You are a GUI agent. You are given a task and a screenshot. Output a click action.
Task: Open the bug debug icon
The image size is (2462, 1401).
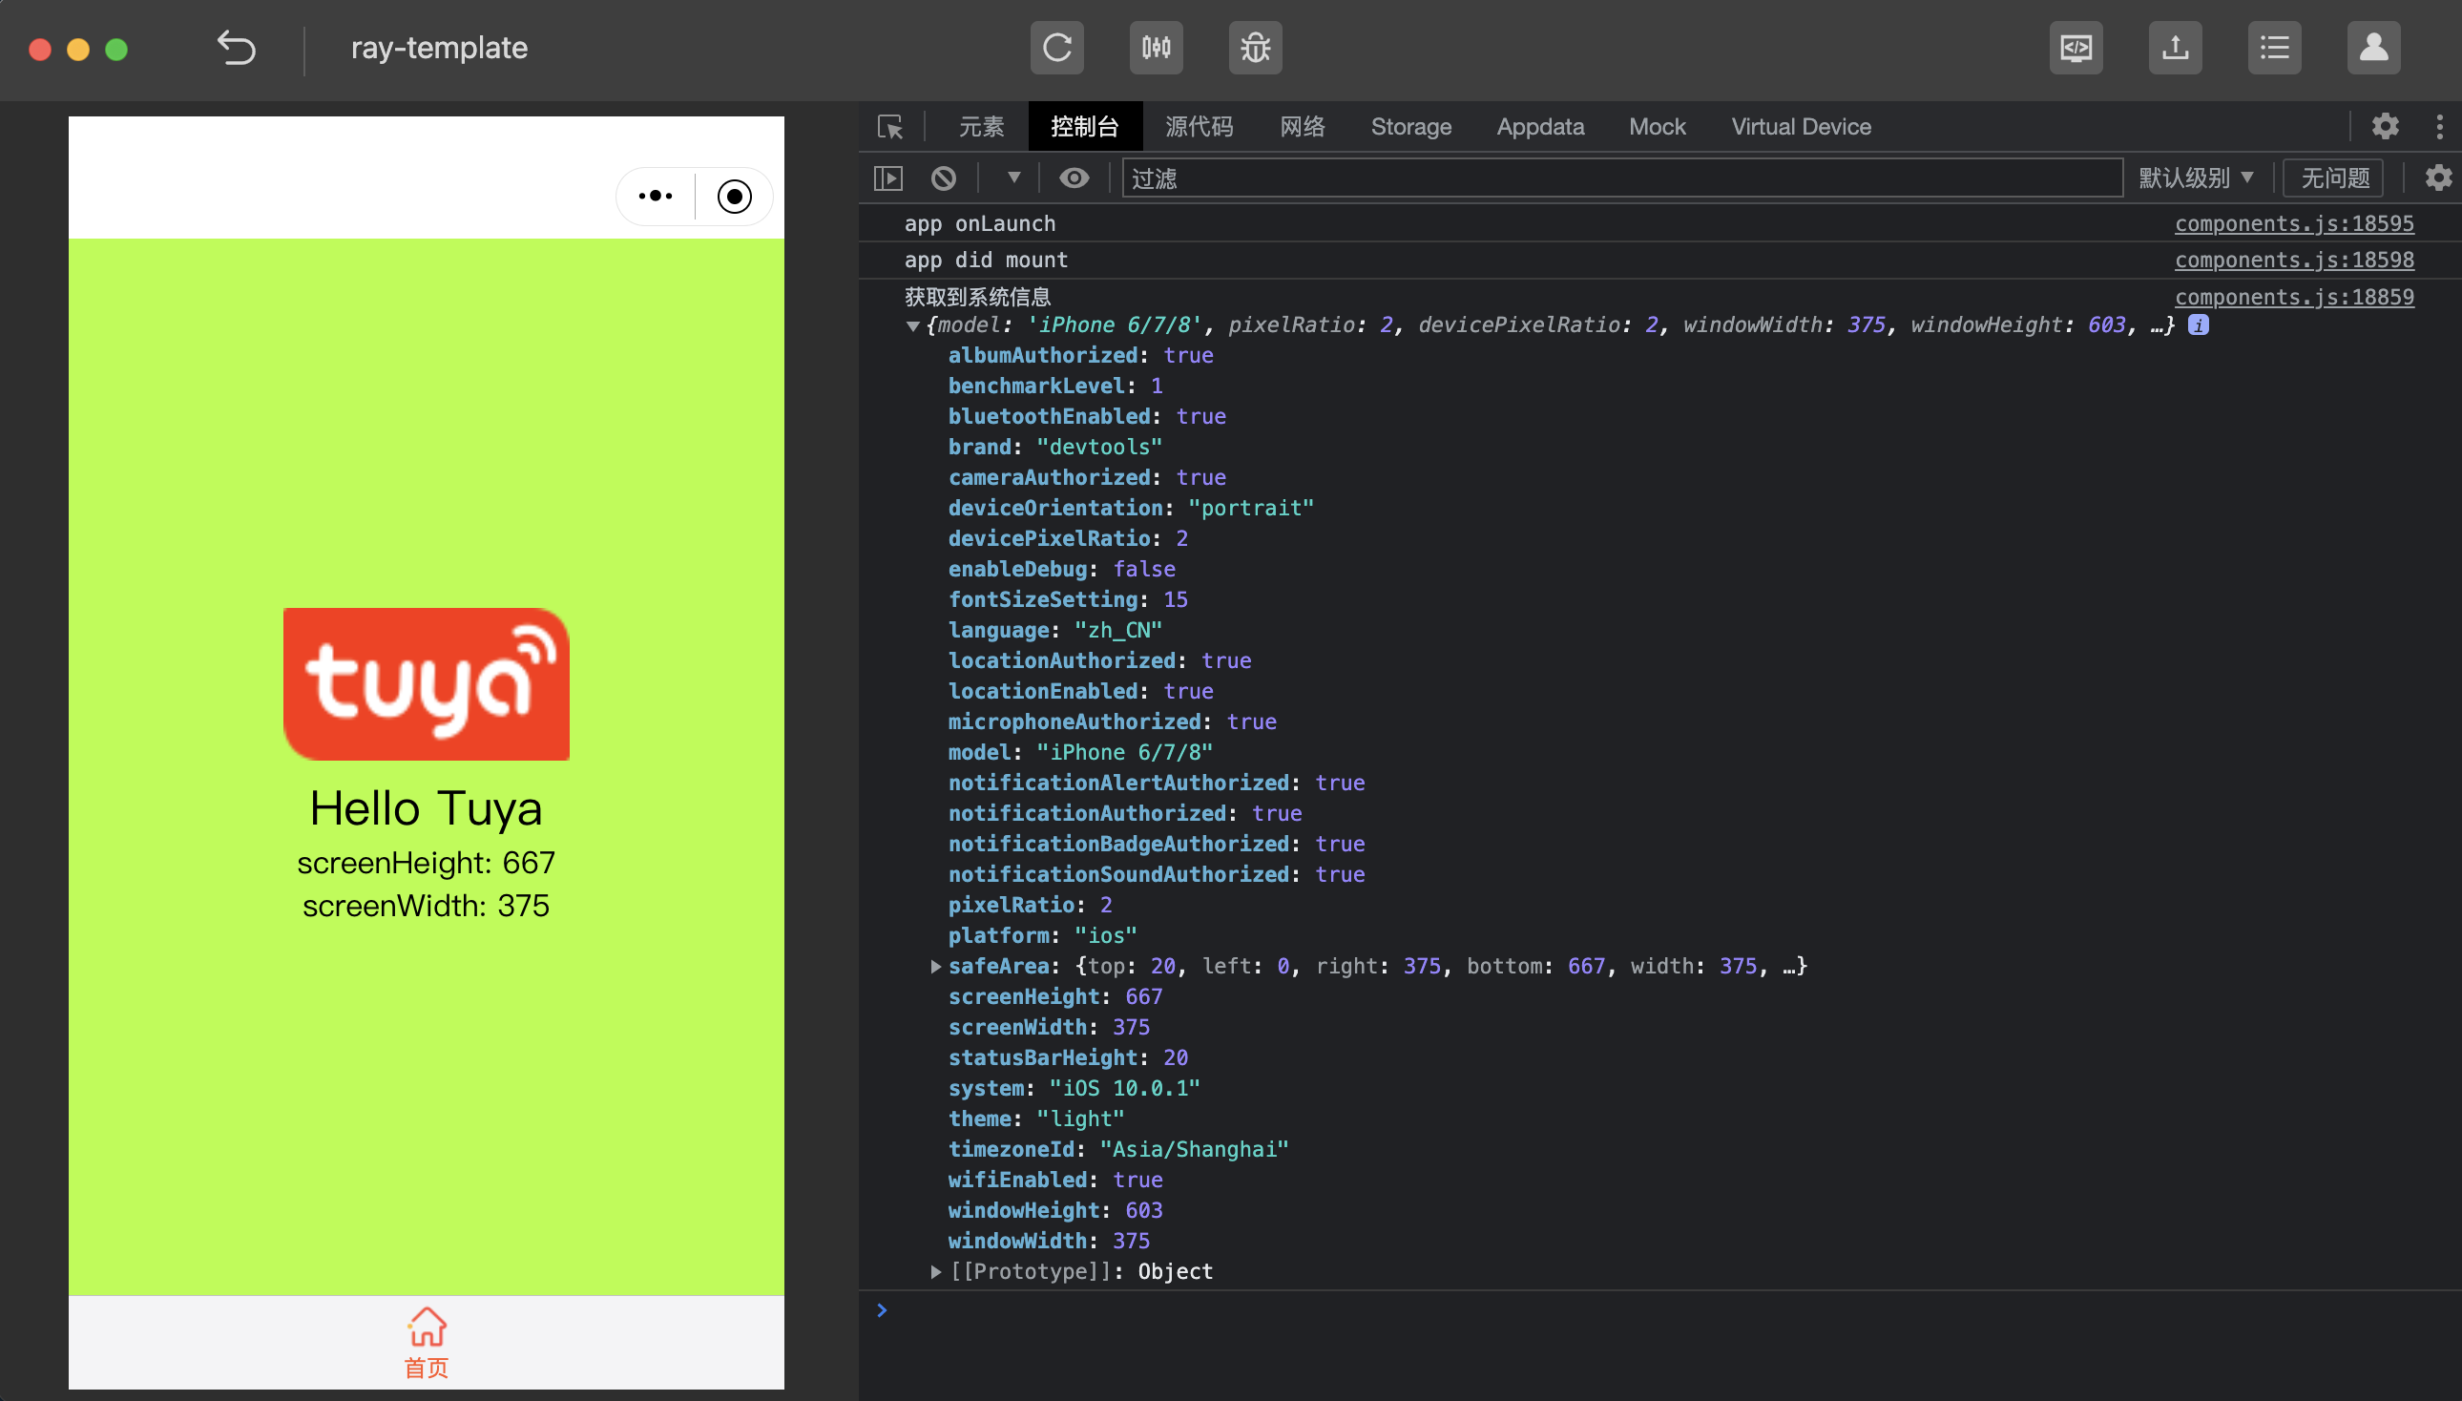[x=1255, y=47]
